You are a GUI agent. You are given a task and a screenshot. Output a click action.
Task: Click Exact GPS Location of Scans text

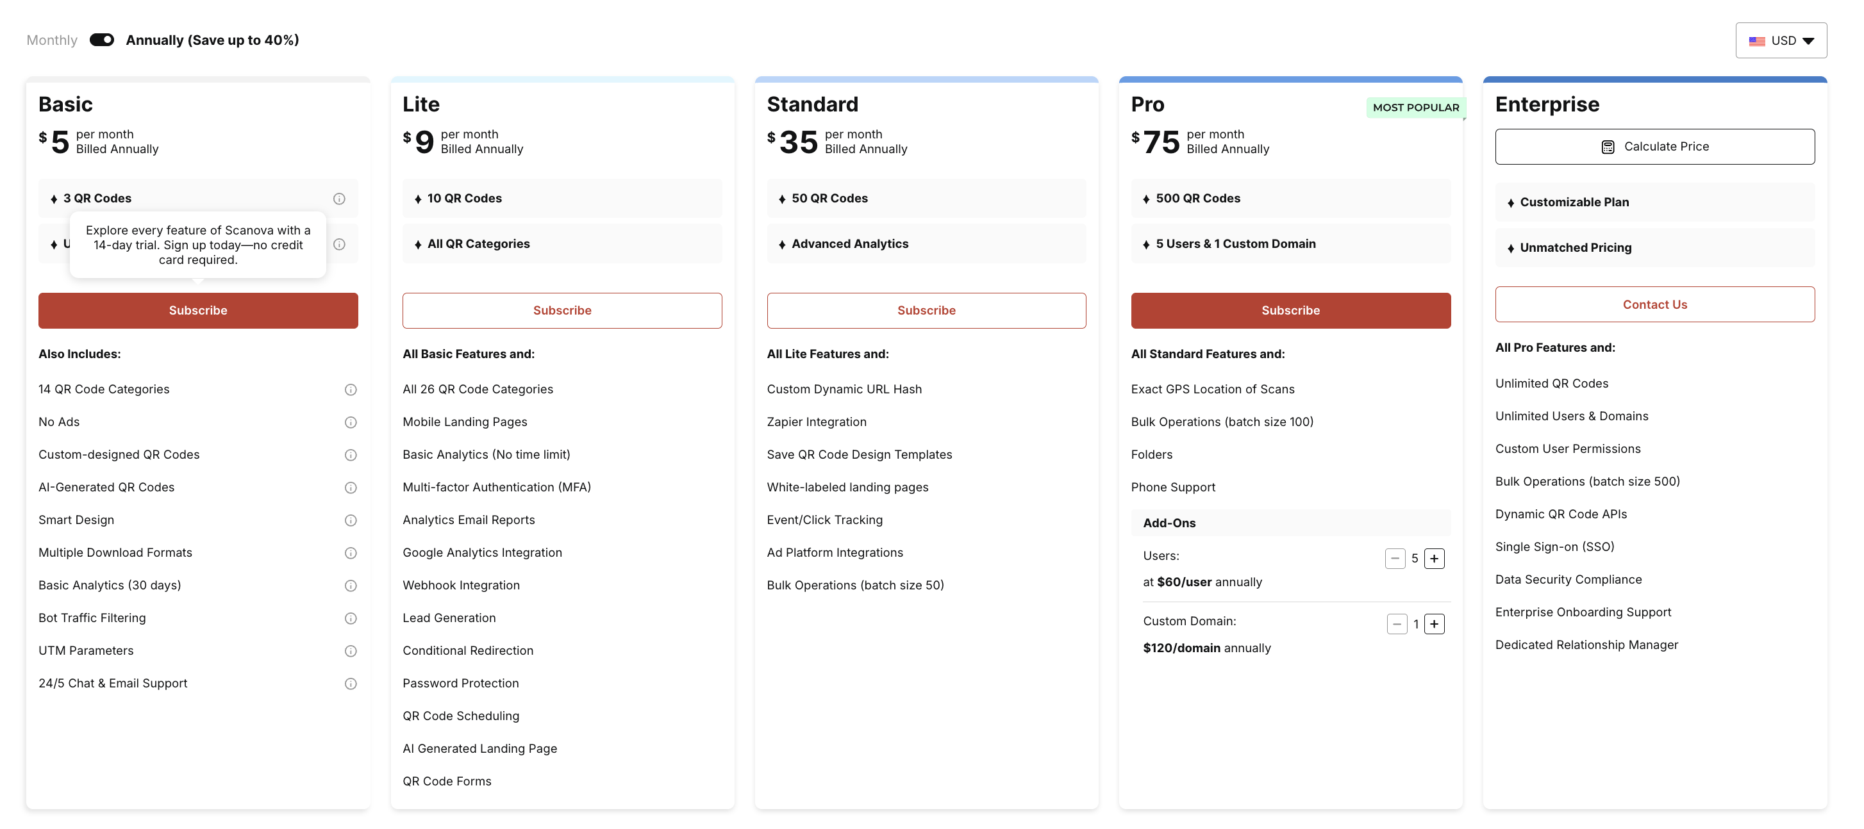1213,389
